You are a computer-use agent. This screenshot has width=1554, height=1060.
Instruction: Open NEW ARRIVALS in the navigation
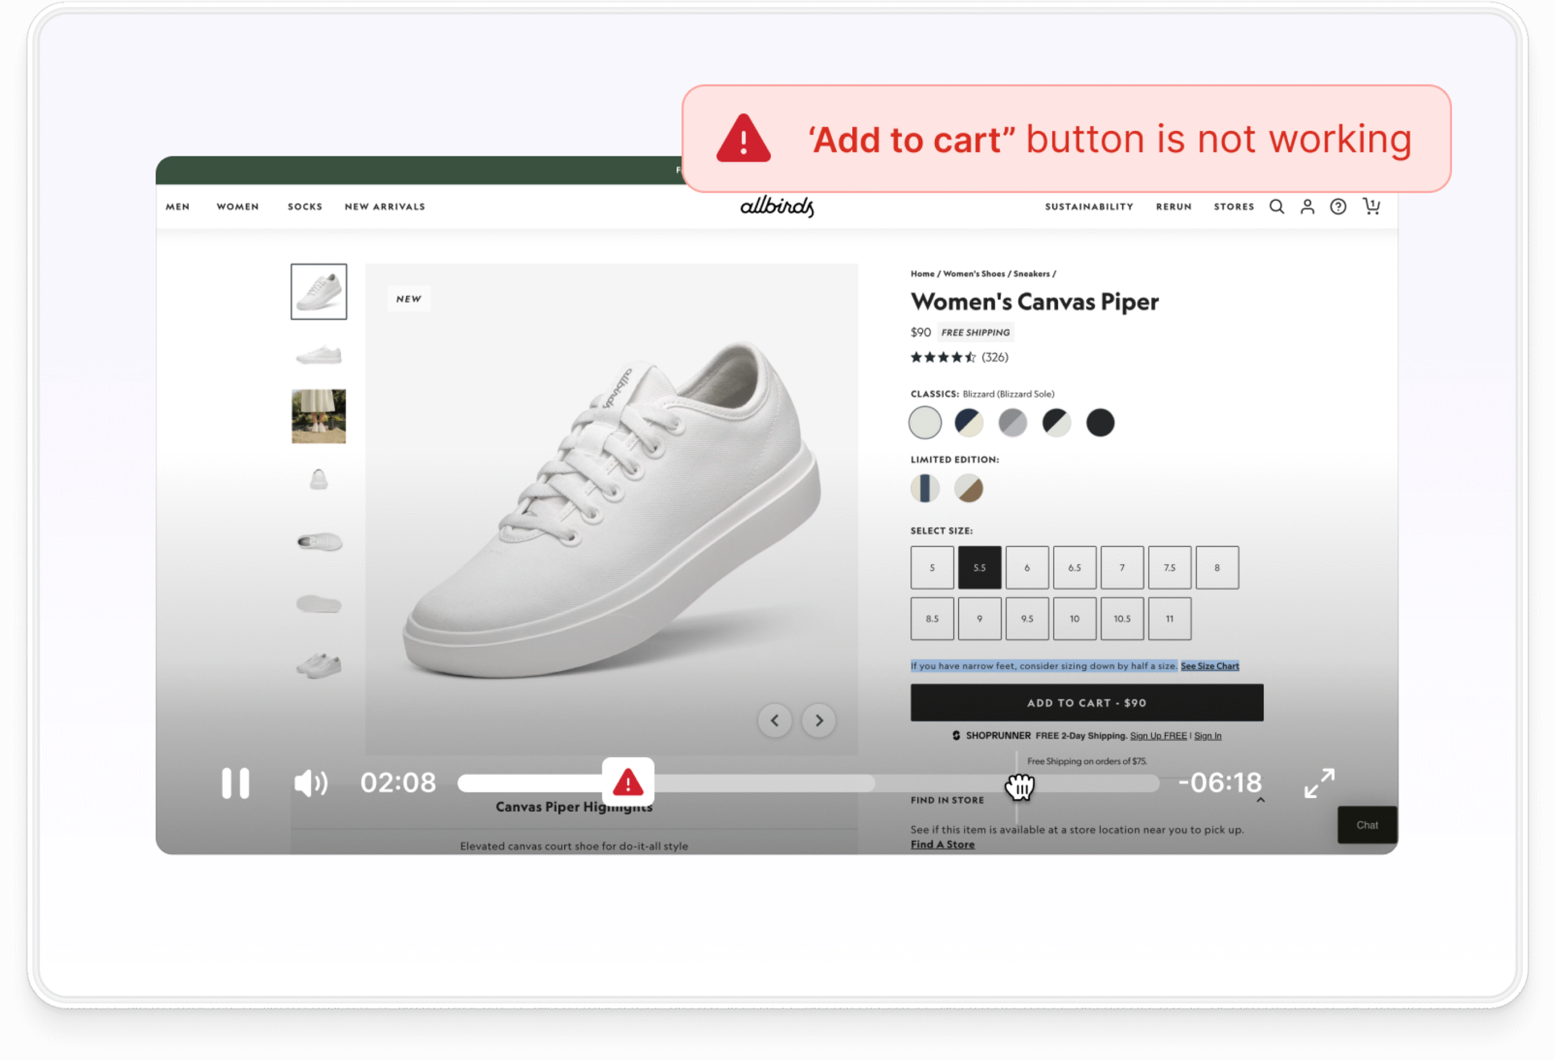[x=384, y=206]
